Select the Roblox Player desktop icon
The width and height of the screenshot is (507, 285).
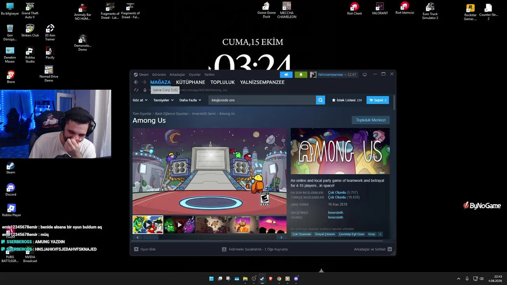[11, 211]
